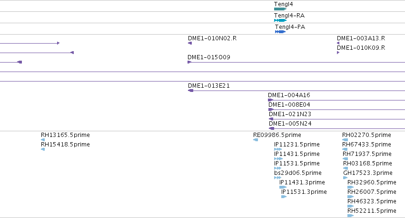Click the RH15418.5prime label
The image size is (405, 218).
click(x=65, y=145)
